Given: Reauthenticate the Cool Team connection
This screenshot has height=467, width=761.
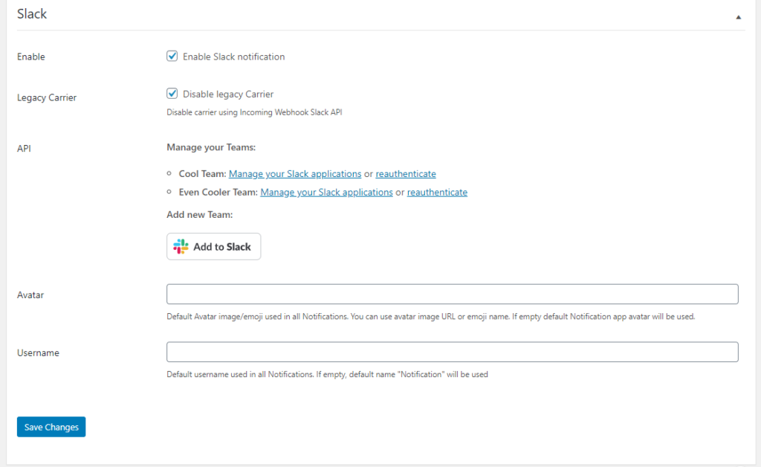Looking at the screenshot, I should [x=405, y=173].
